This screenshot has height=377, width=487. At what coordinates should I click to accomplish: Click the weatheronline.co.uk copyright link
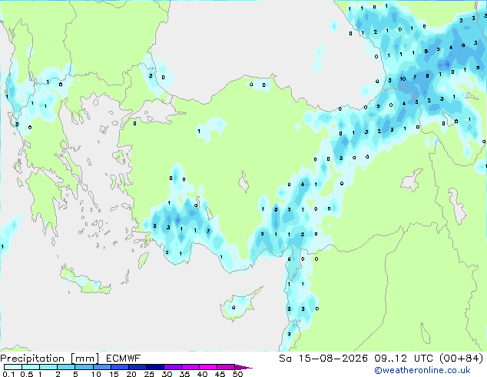coord(422,370)
